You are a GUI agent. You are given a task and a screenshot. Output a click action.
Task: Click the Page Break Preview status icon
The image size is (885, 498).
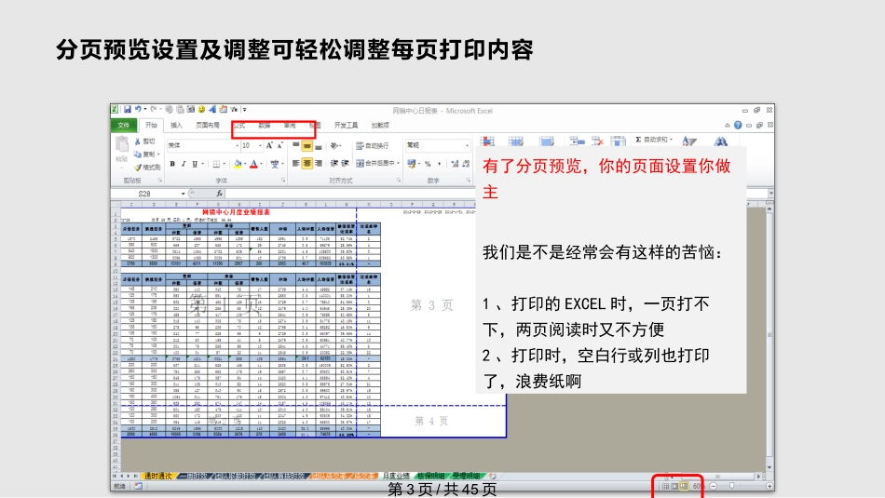click(684, 486)
